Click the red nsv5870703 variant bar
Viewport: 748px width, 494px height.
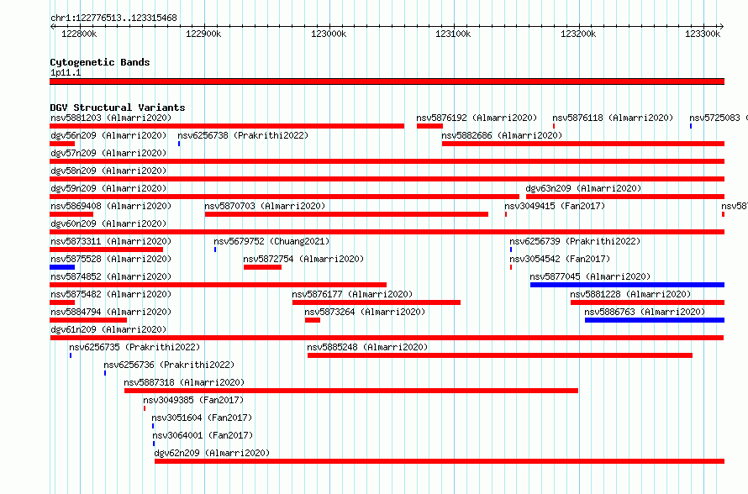(347, 214)
